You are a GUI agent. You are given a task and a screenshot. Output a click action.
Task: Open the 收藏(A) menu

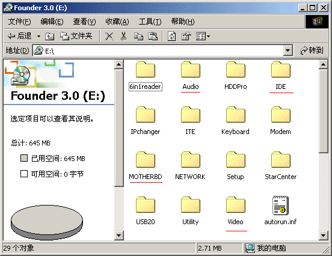[x=117, y=22]
